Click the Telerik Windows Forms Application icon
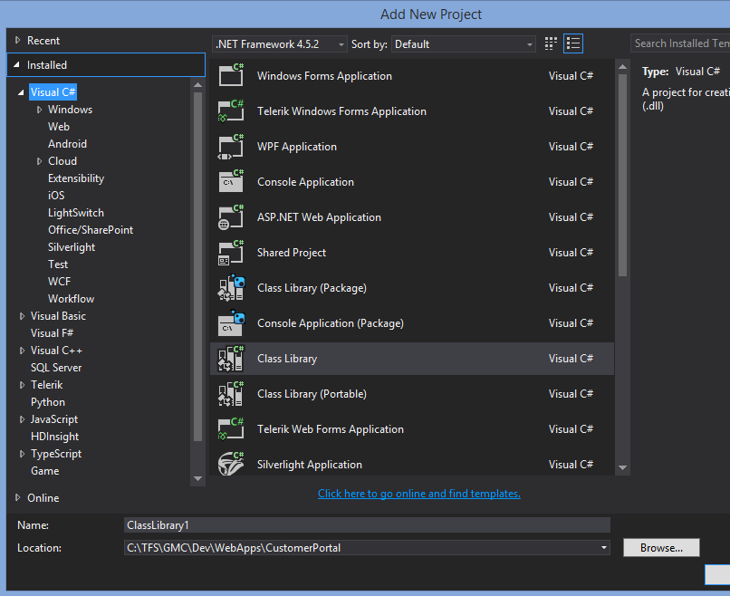 coord(231,111)
